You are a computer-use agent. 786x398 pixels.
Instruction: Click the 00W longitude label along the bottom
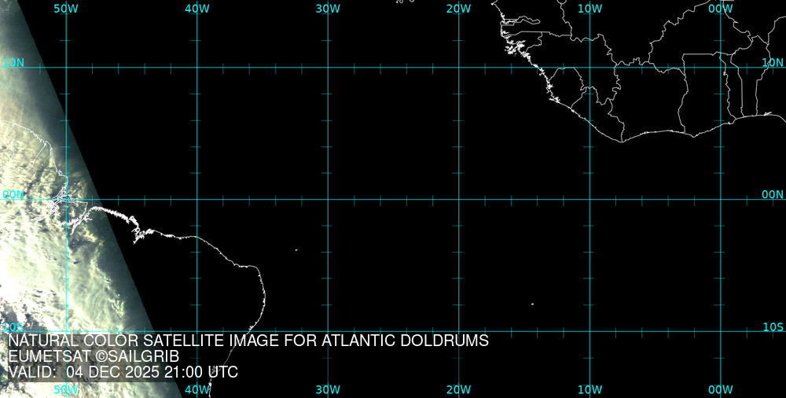pyautogui.click(x=721, y=389)
